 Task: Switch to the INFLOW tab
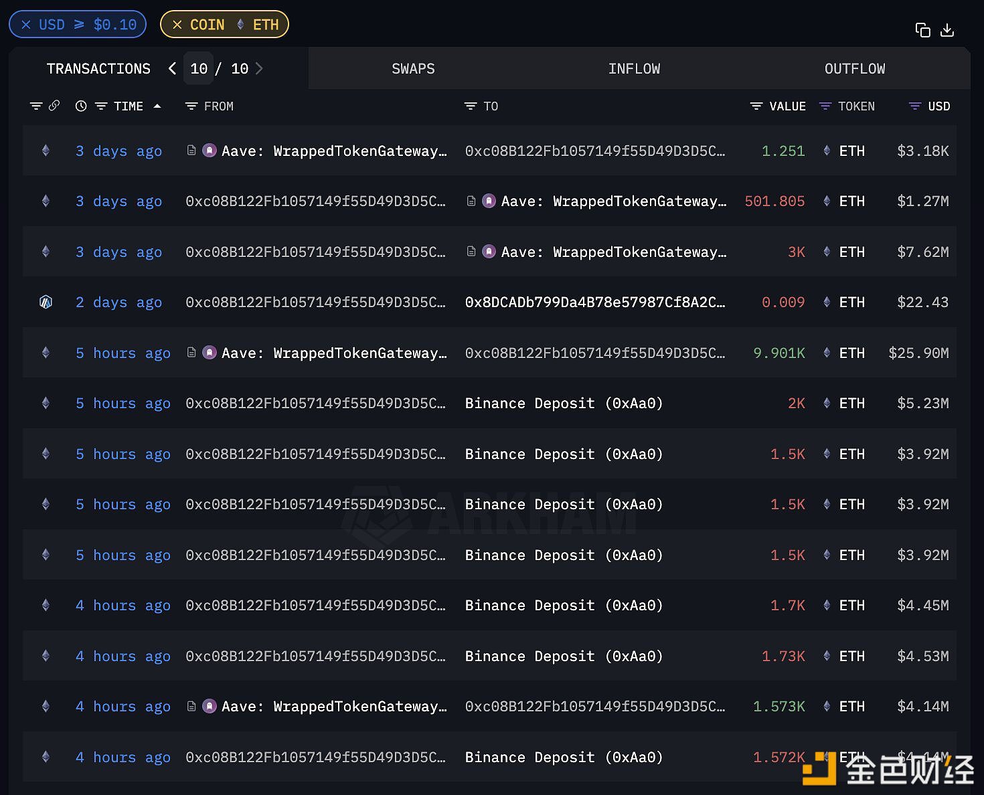pos(634,69)
